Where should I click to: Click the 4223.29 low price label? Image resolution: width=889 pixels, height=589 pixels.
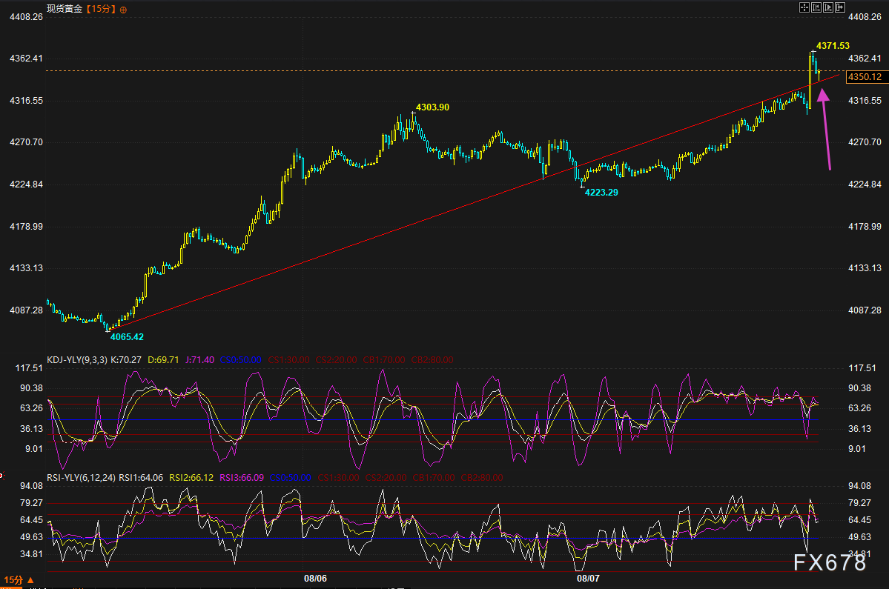coord(601,193)
